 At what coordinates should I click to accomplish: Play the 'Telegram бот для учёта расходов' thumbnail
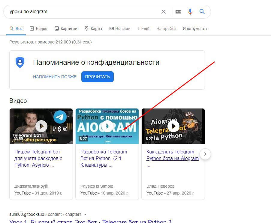tap(41, 126)
